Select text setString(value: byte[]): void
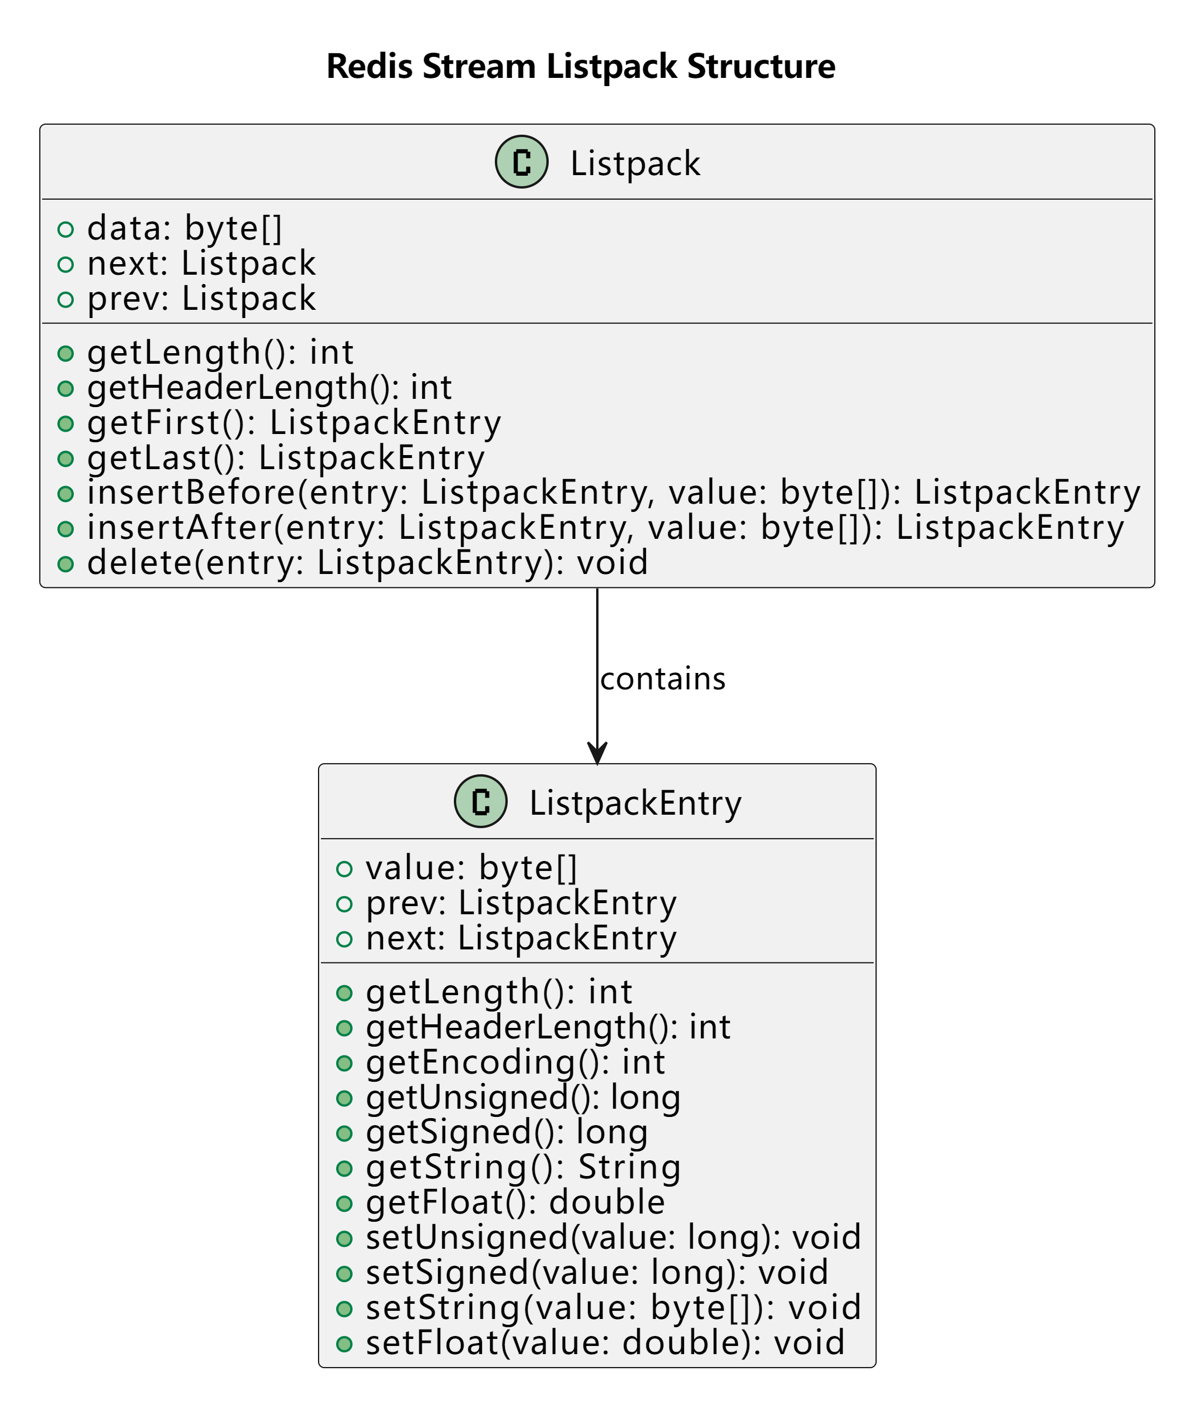 [614, 1308]
